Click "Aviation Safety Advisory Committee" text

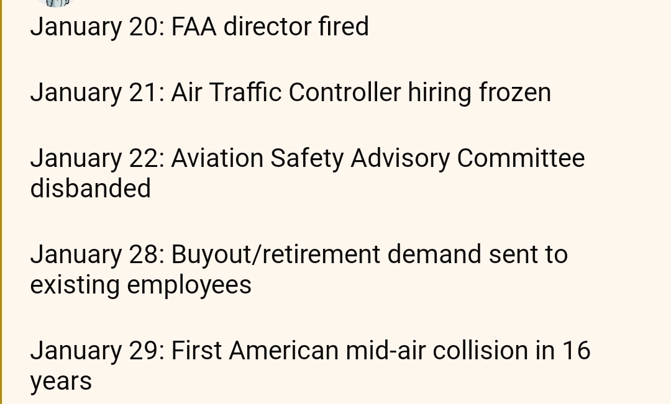(378, 159)
